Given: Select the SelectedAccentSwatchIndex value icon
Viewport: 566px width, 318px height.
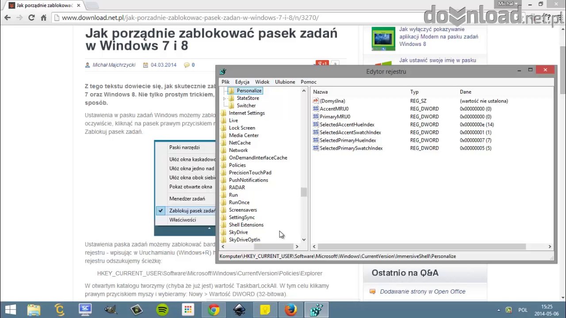Looking at the screenshot, I should [x=316, y=132].
